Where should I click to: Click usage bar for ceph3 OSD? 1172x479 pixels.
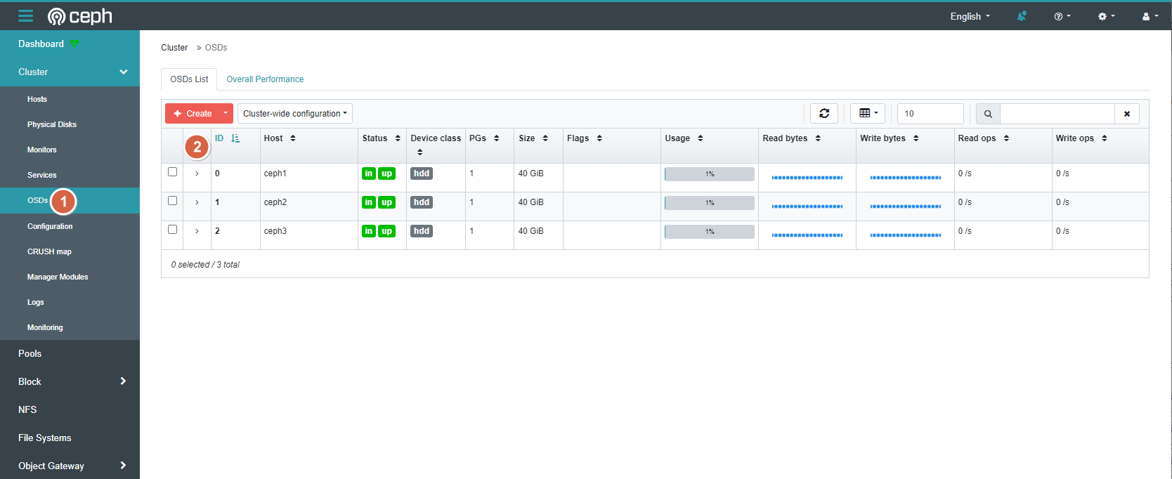click(x=710, y=232)
